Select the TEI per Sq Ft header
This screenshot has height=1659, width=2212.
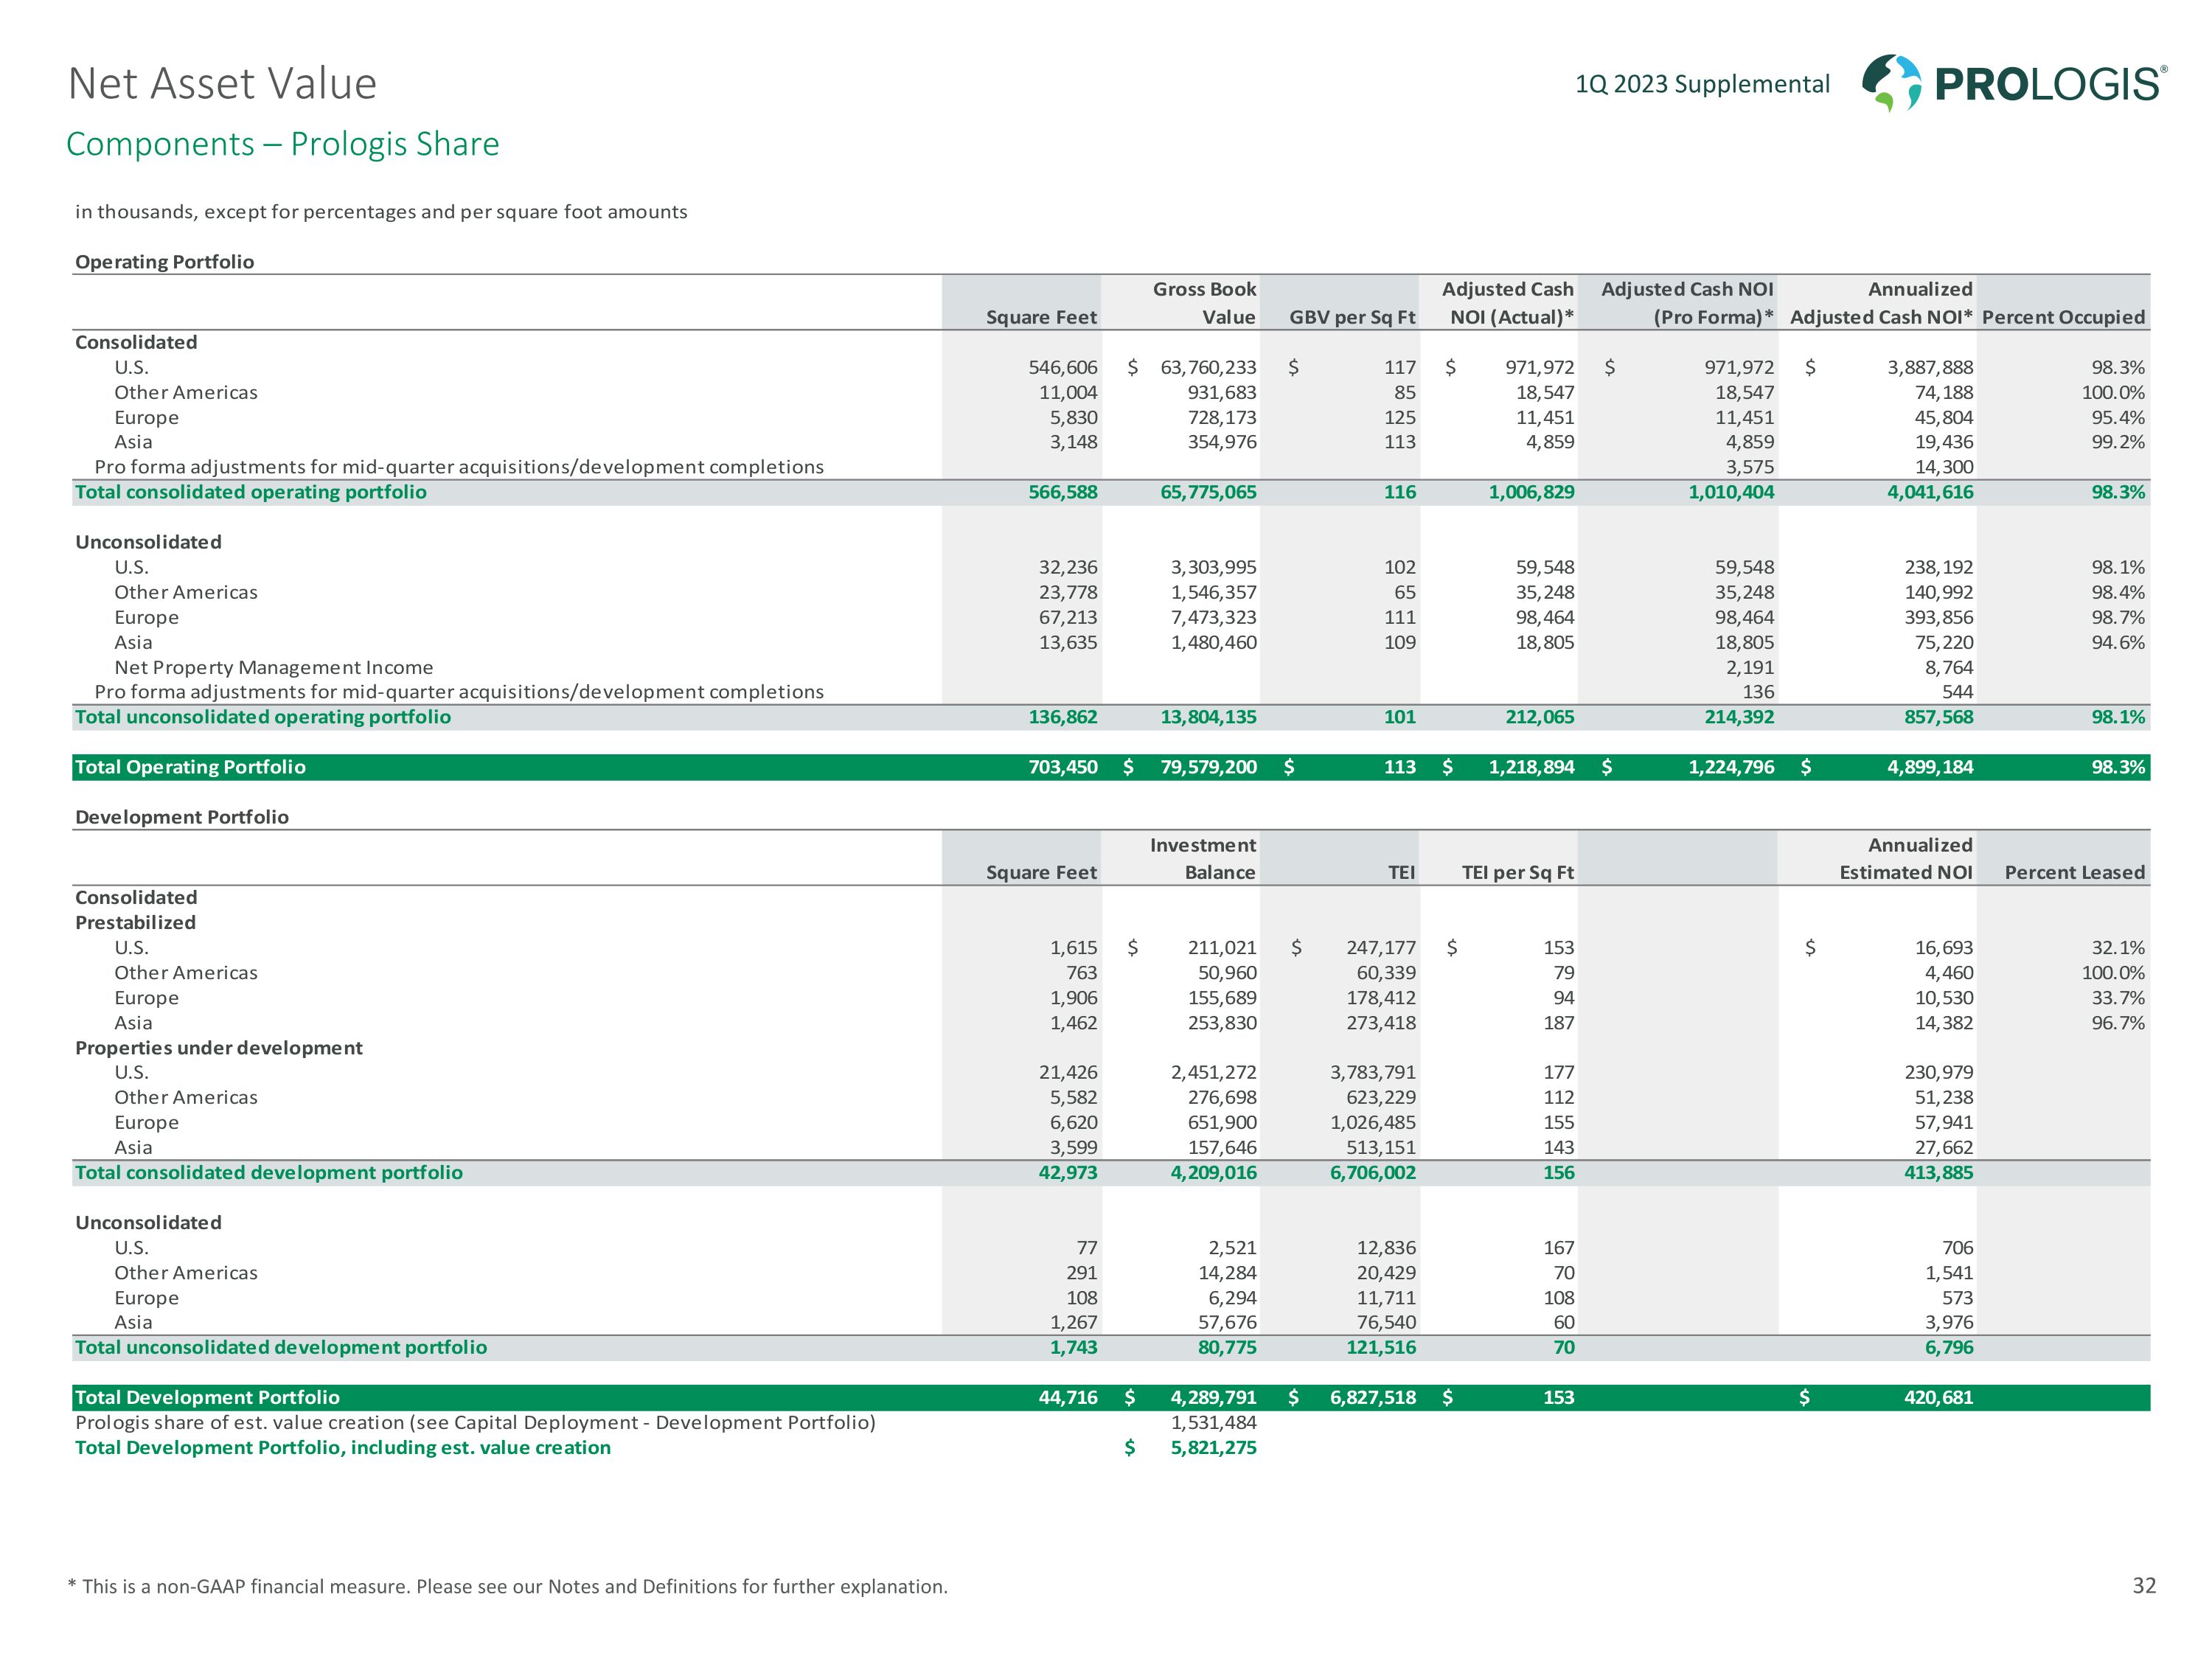1517,872
